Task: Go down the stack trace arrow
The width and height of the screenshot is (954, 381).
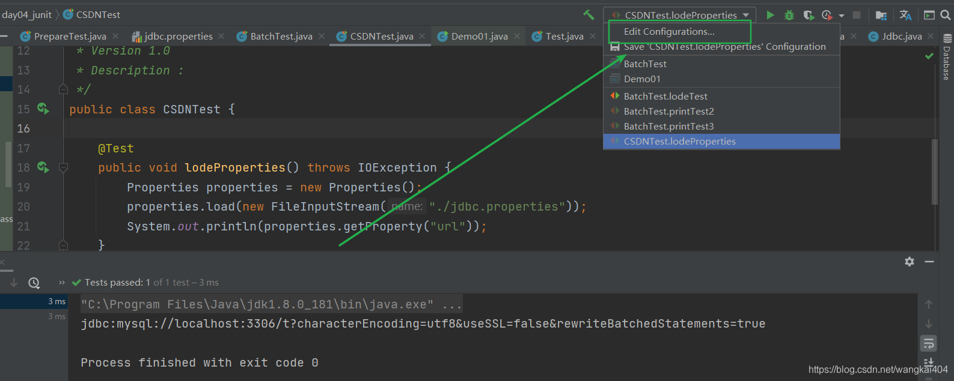Action: [x=929, y=324]
